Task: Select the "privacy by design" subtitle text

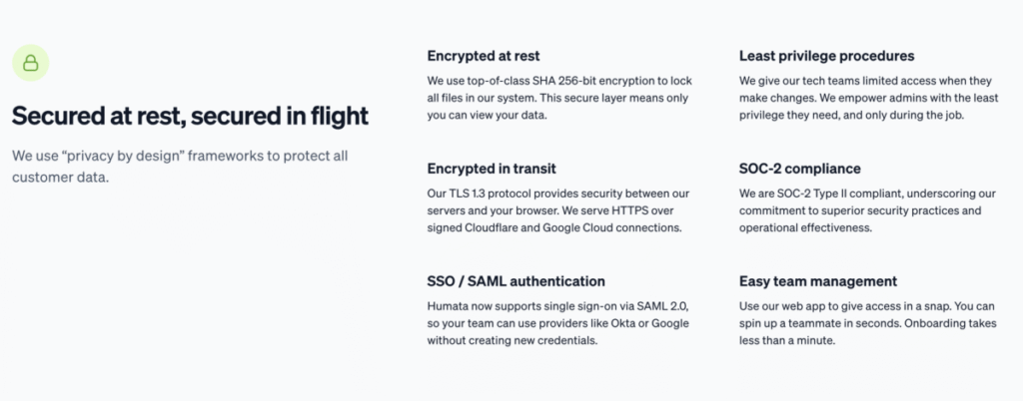Action: coord(180,166)
